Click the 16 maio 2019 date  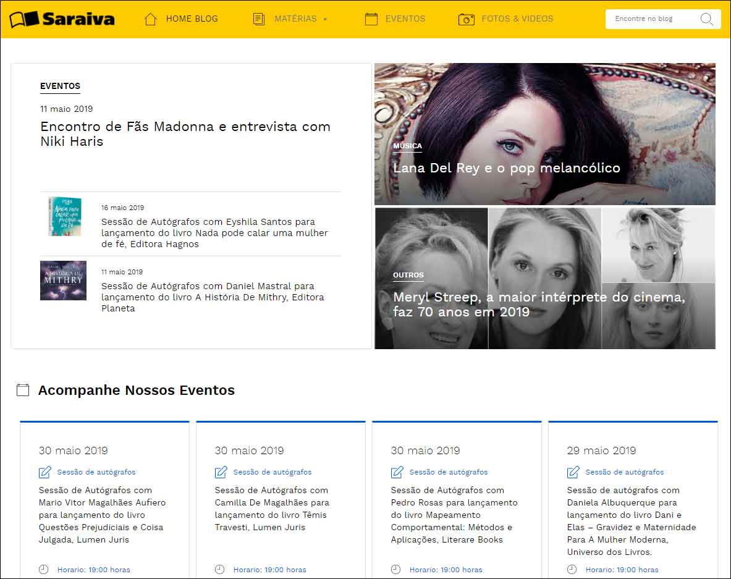(122, 208)
